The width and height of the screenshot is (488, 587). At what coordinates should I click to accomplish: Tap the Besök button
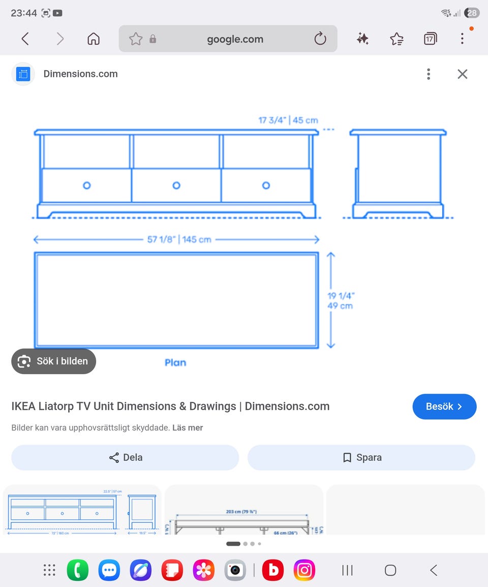pyautogui.click(x=444, y=407)
